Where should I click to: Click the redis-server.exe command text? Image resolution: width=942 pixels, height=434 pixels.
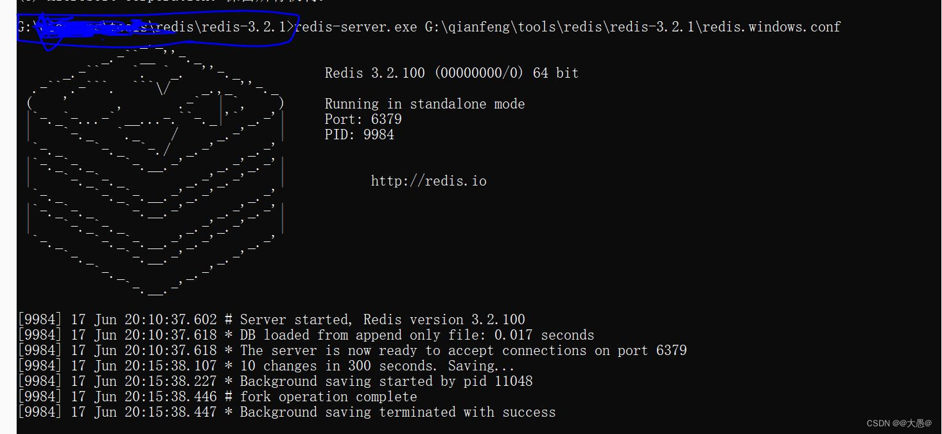point(356,27)
